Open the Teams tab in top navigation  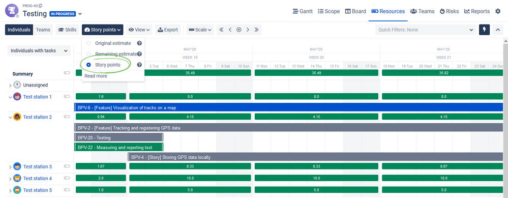click(x=422, y=11)
